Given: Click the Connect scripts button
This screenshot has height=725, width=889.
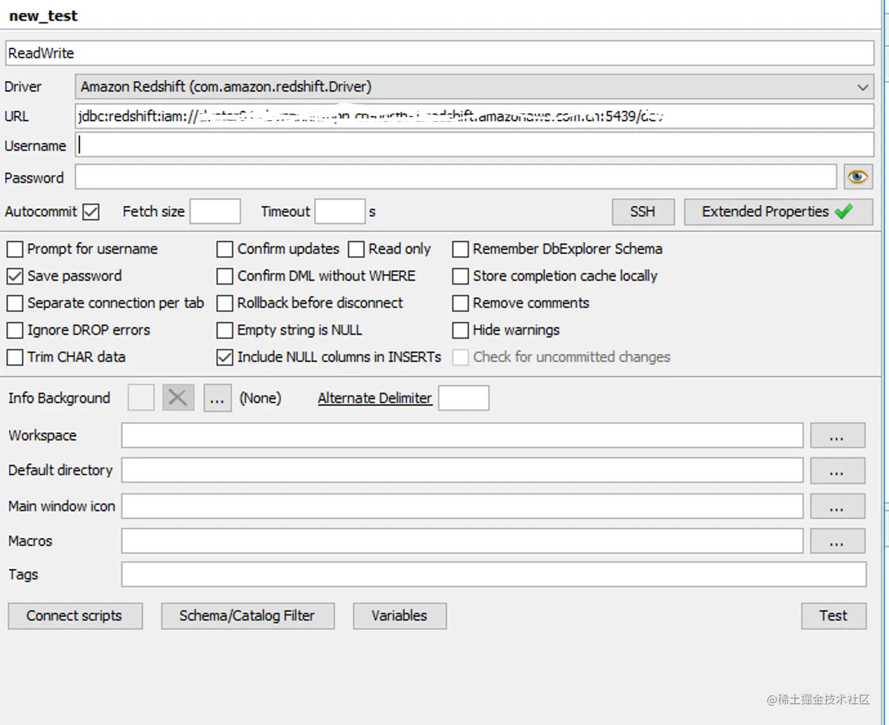Looking at the screenshot, I should pyautogui.click(x=75, y=616).
